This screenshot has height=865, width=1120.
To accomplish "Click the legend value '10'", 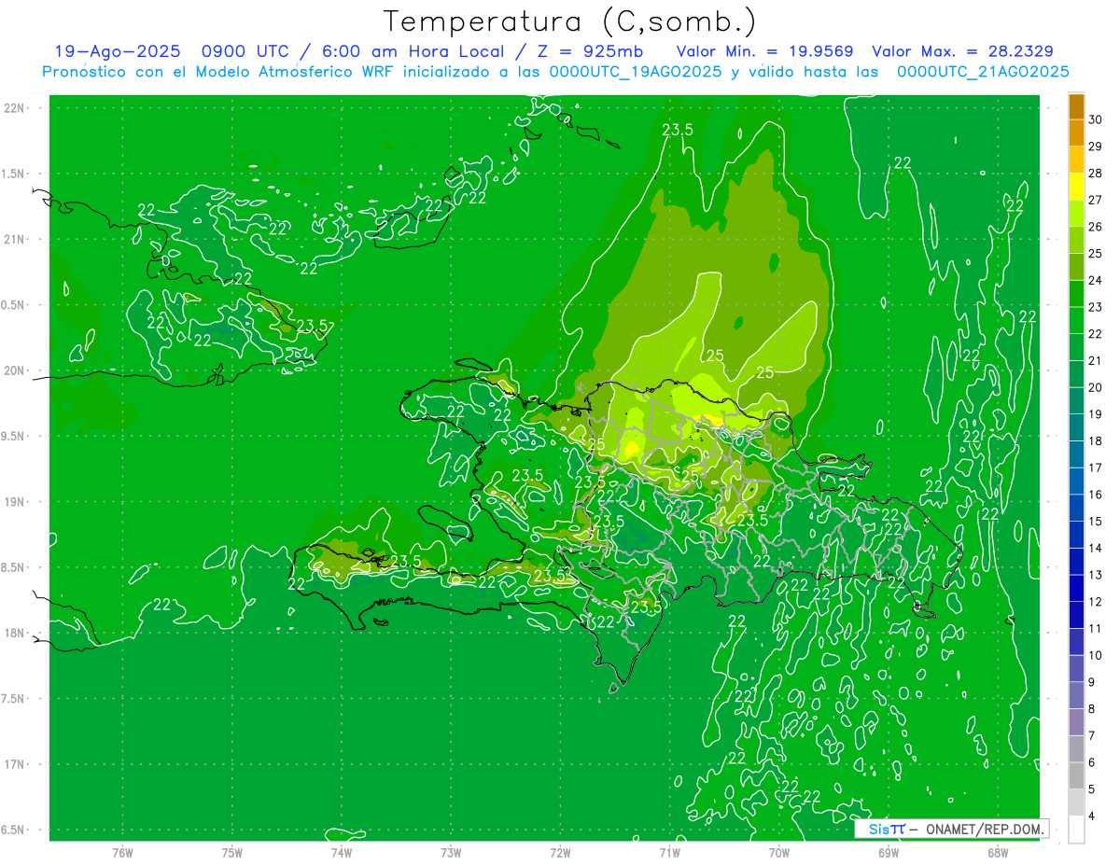I will (1095, 655).
